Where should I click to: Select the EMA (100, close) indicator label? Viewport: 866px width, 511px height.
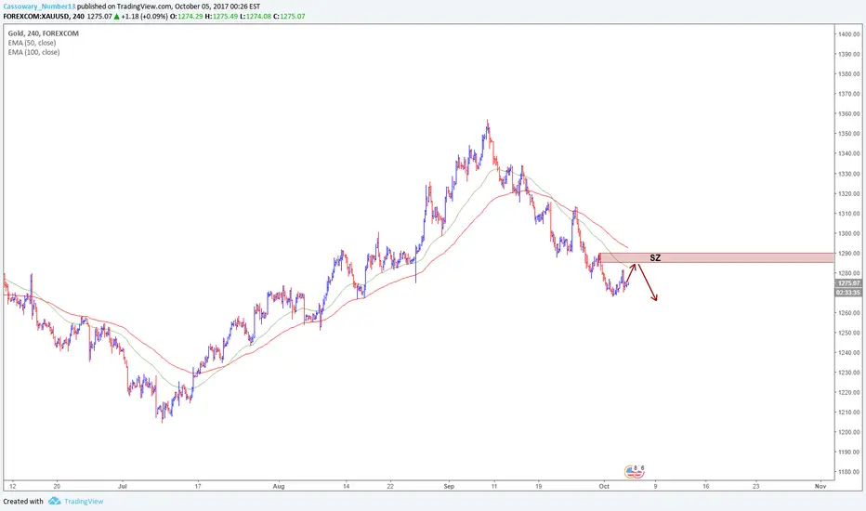(33, 52)
